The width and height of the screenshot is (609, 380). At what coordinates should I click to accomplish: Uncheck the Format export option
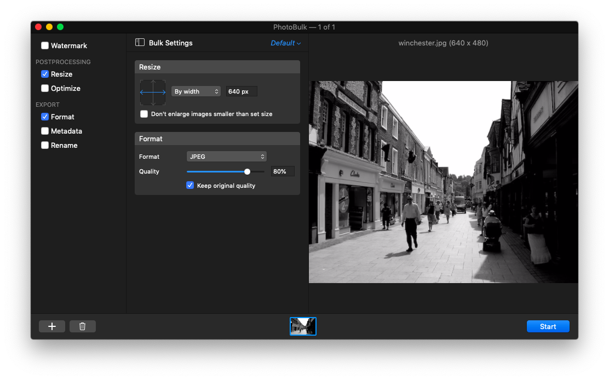pyautogui.click(x=45, y=117)
